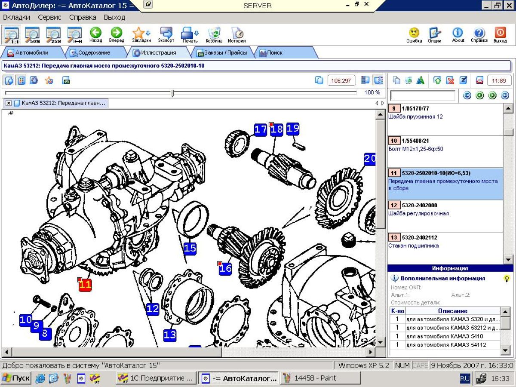Viewport: 516px width, 387px height.
Task: Click the RU language indicator in the tray
Action: [x=465, y=378]
